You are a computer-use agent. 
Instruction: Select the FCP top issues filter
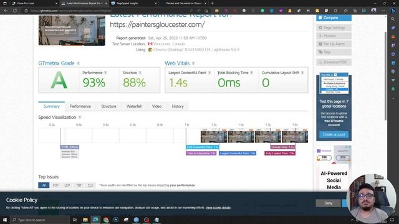(55, 185)
